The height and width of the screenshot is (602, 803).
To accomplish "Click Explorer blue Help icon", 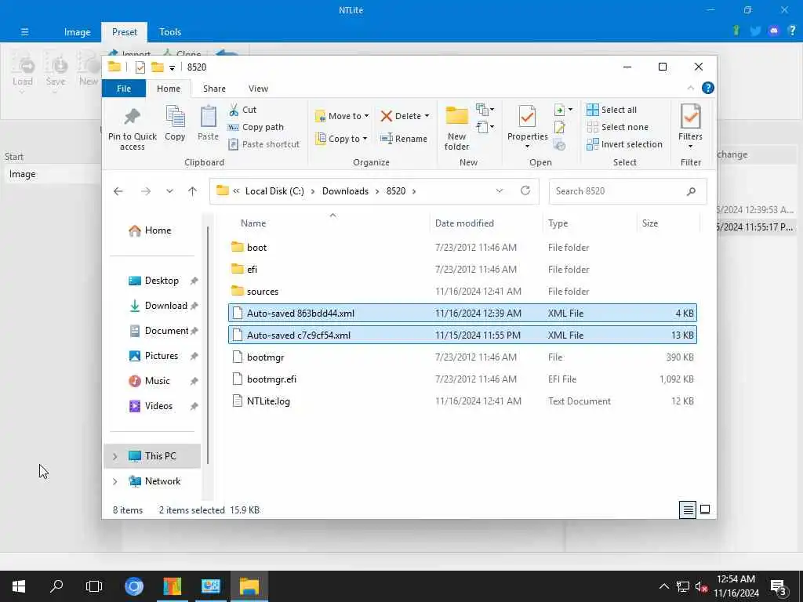I will point(708,88).
